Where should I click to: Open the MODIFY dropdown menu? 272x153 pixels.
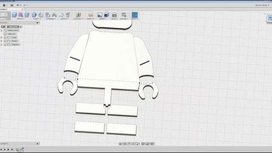pyautogui.click(x=37, y=19)
